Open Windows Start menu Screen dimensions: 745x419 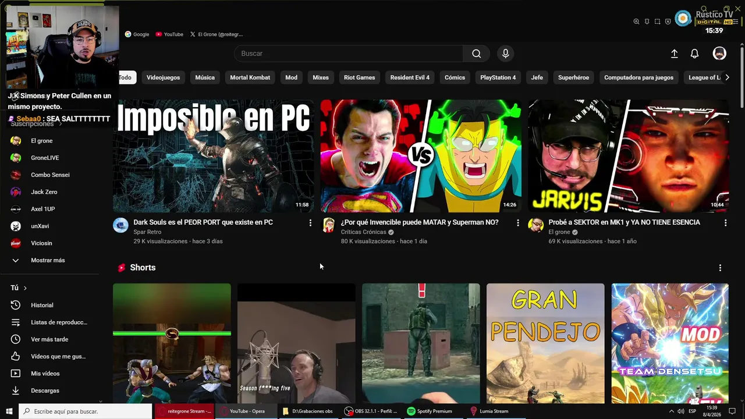9,411
